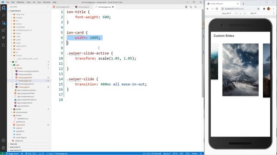Open home.page.html in file tree

(25, 77)
